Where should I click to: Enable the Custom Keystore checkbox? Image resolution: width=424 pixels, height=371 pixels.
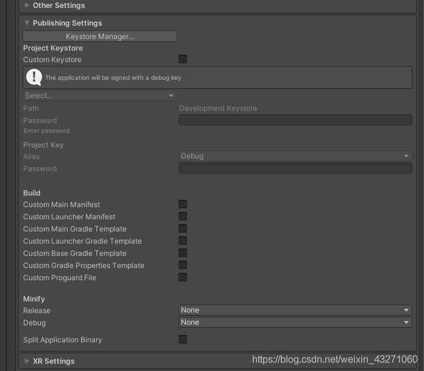point(183,59)
